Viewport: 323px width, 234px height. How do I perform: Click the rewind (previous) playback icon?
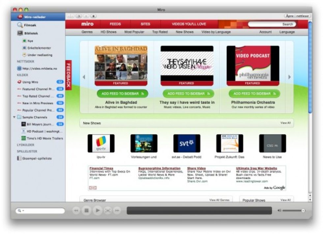pyautogui.click(x=76, y=210)
